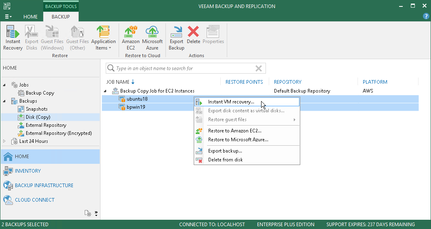The width and height of the screenshot is (431, 229).
Task: Click navigation pane options gear icon
Action: tap(88, 213)
